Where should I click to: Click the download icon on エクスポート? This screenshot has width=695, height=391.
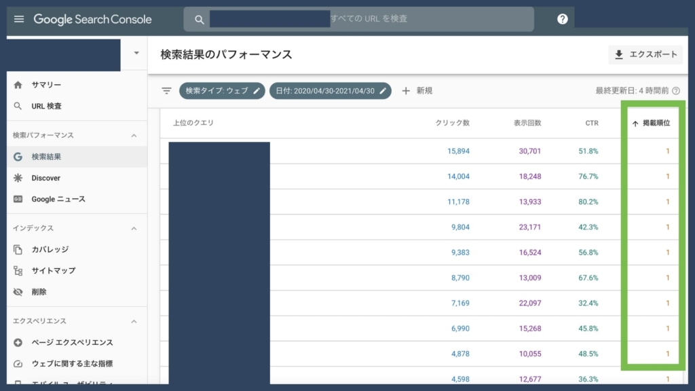point(619,54)
